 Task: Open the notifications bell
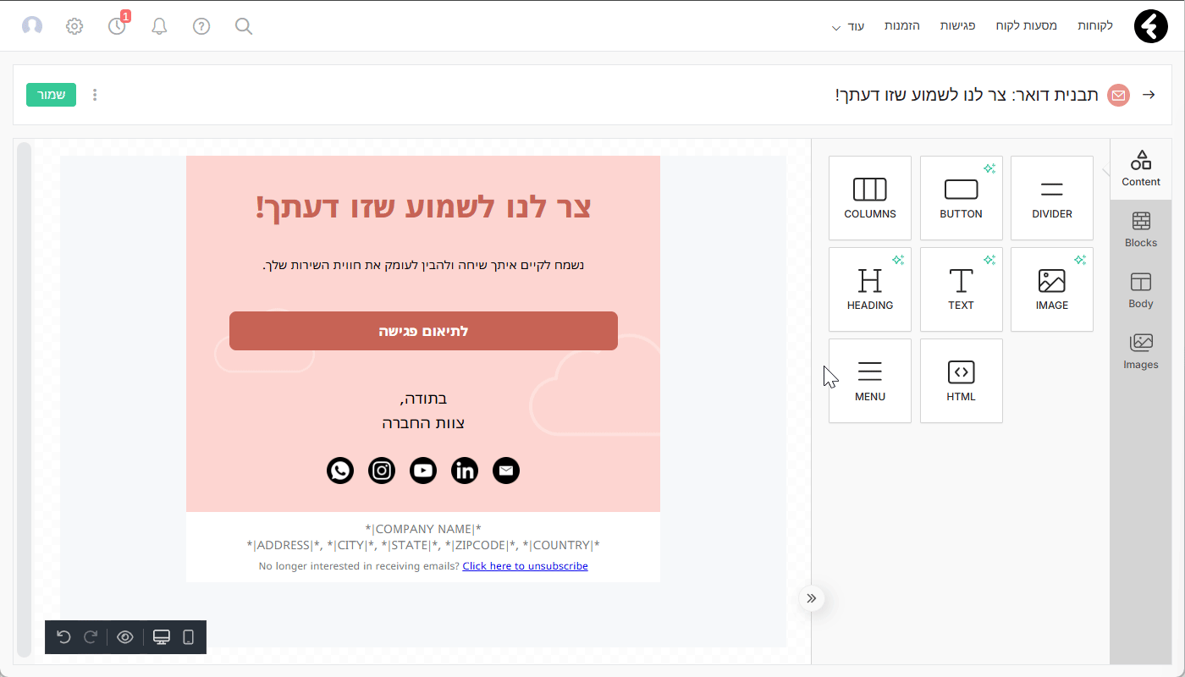click(159, 26)
